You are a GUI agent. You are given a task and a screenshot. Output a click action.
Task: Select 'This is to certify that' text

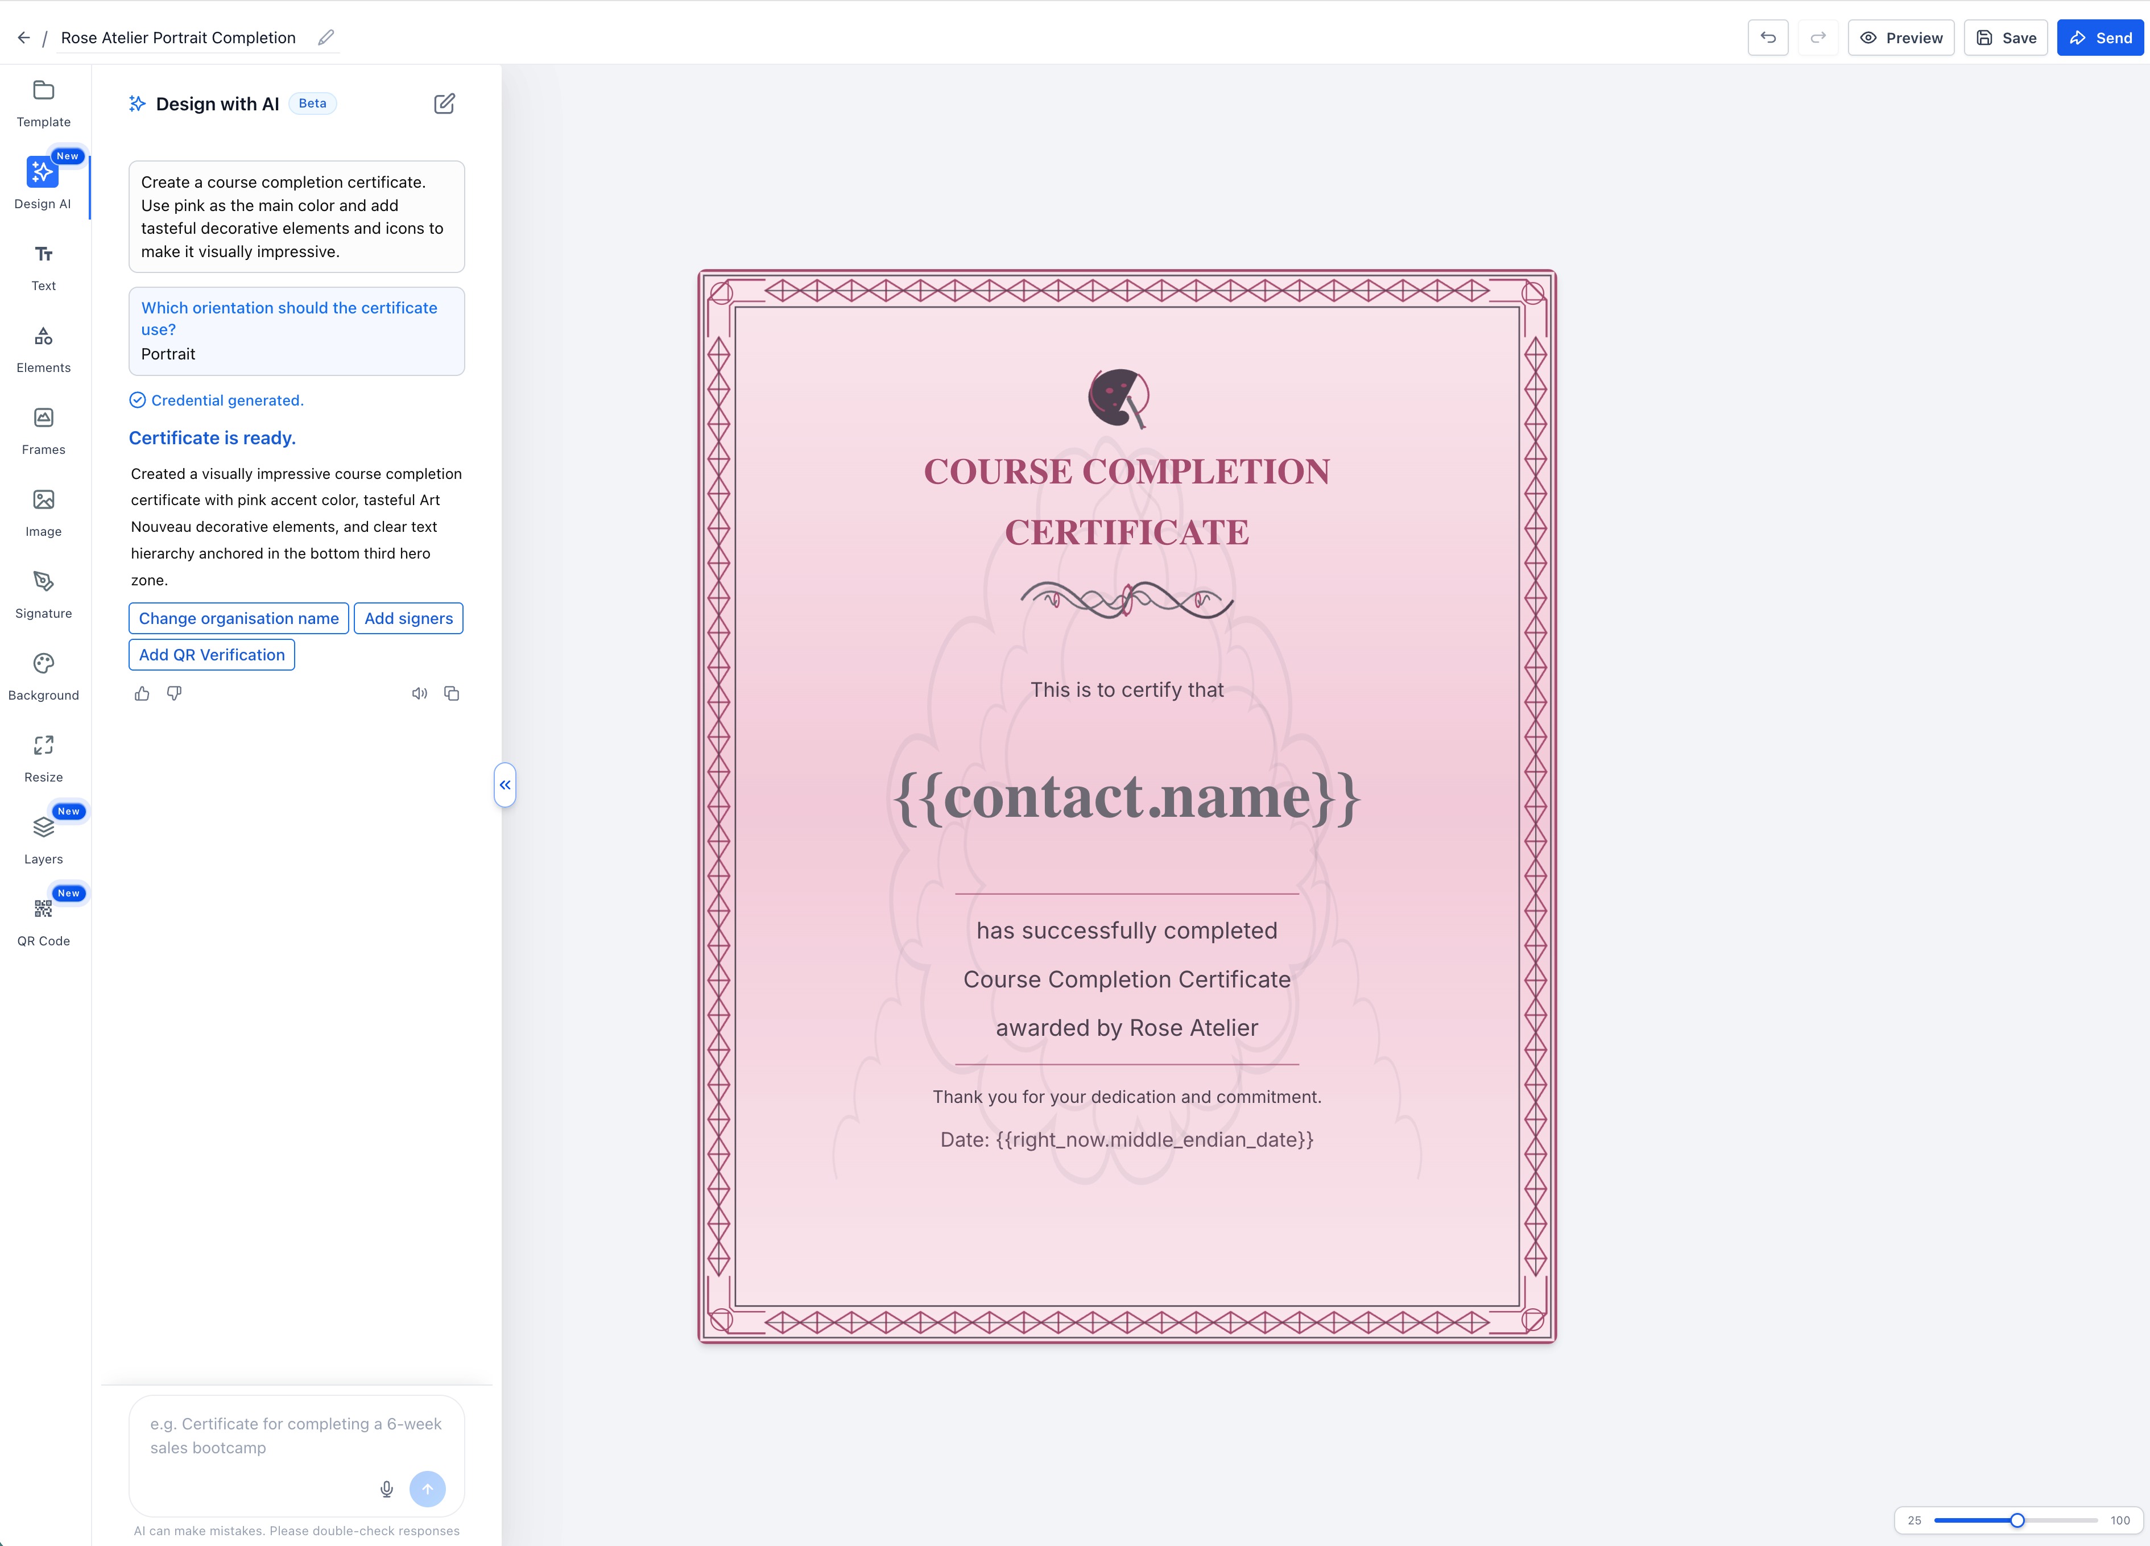pos(1127,690)
